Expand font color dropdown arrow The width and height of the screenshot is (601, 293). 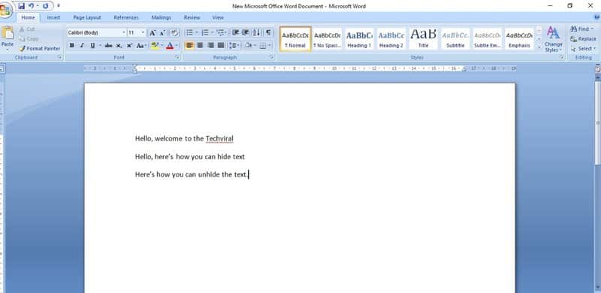177,46
